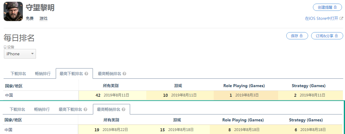Click the 守望黎明 app title text
Viewport: 345px width, 134px height.
tap(40, 8)
